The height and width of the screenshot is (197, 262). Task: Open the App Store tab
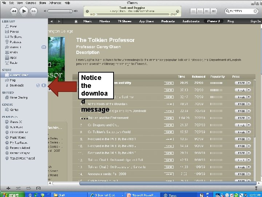pyautogui.click(x=146, y=21)
